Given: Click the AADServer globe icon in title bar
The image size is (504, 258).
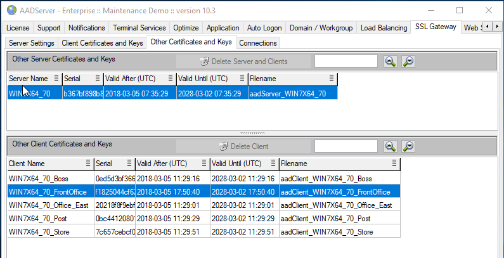Looking at the screenshot, I should click(11, 10).
